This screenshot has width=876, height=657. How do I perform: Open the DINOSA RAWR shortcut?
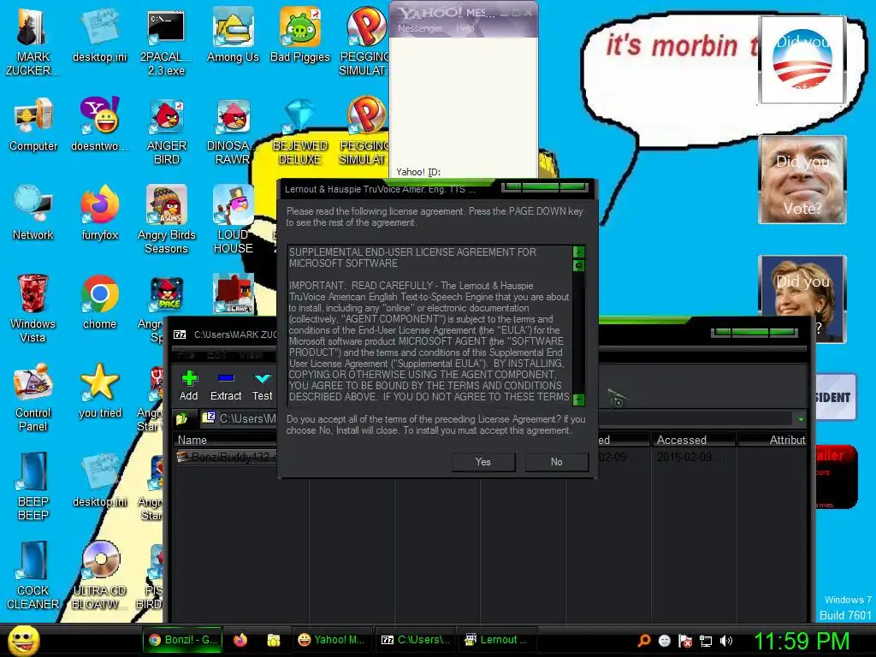point(233,131)
